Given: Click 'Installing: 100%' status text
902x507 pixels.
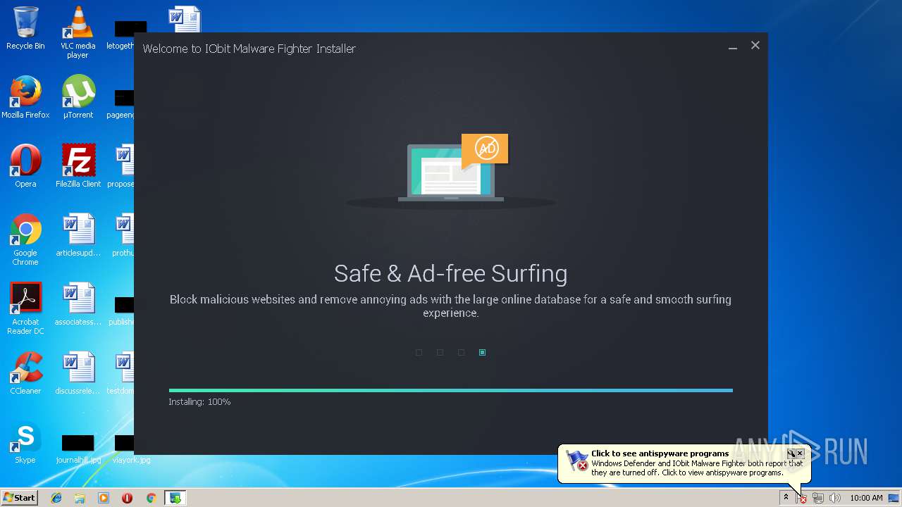Looking at the screenshot, I should click(199, 401).
